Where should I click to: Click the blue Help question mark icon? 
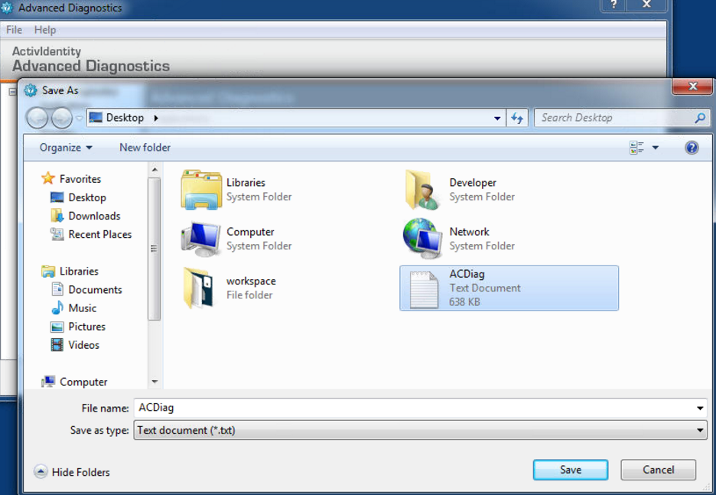tap(692, 148)
